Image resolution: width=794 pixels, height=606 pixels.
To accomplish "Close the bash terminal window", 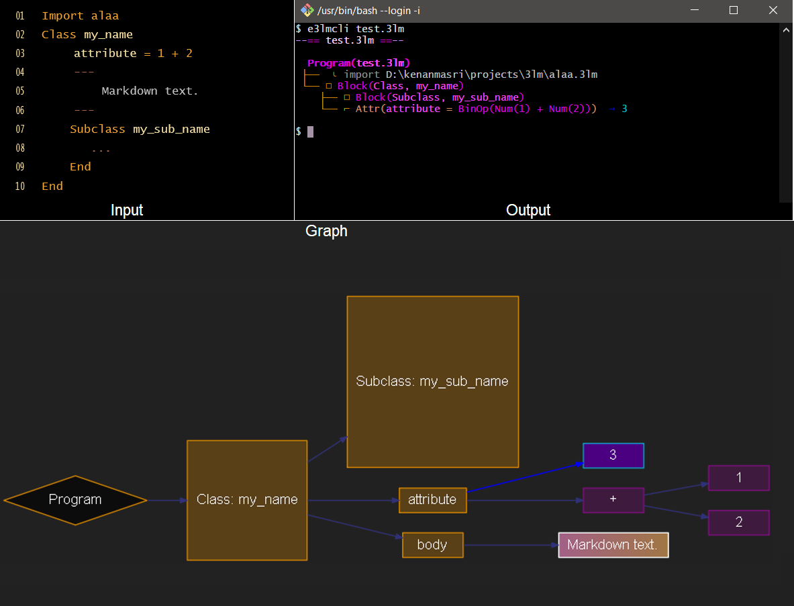I will [x=773, y=10].
